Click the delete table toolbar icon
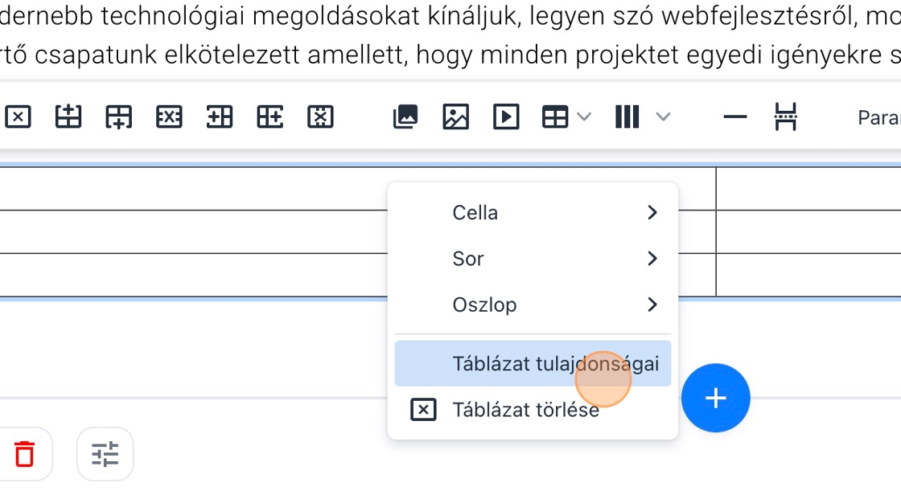The width and height of the screenshot is (901, 503). coord(18,117)
